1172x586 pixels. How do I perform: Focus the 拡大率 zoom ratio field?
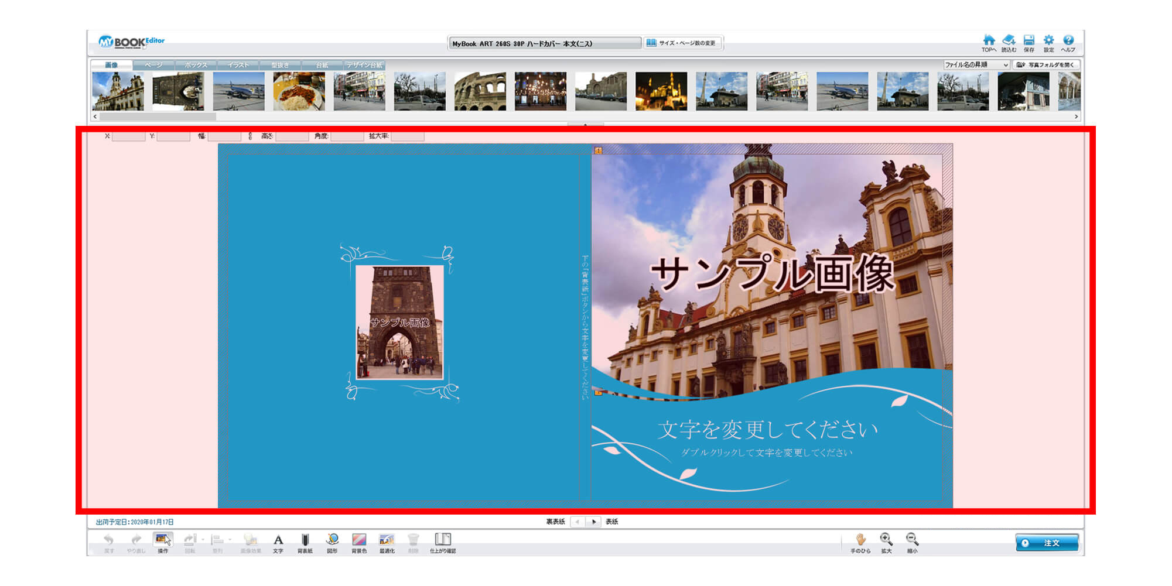pyautogui.click(x=408, y=136)
